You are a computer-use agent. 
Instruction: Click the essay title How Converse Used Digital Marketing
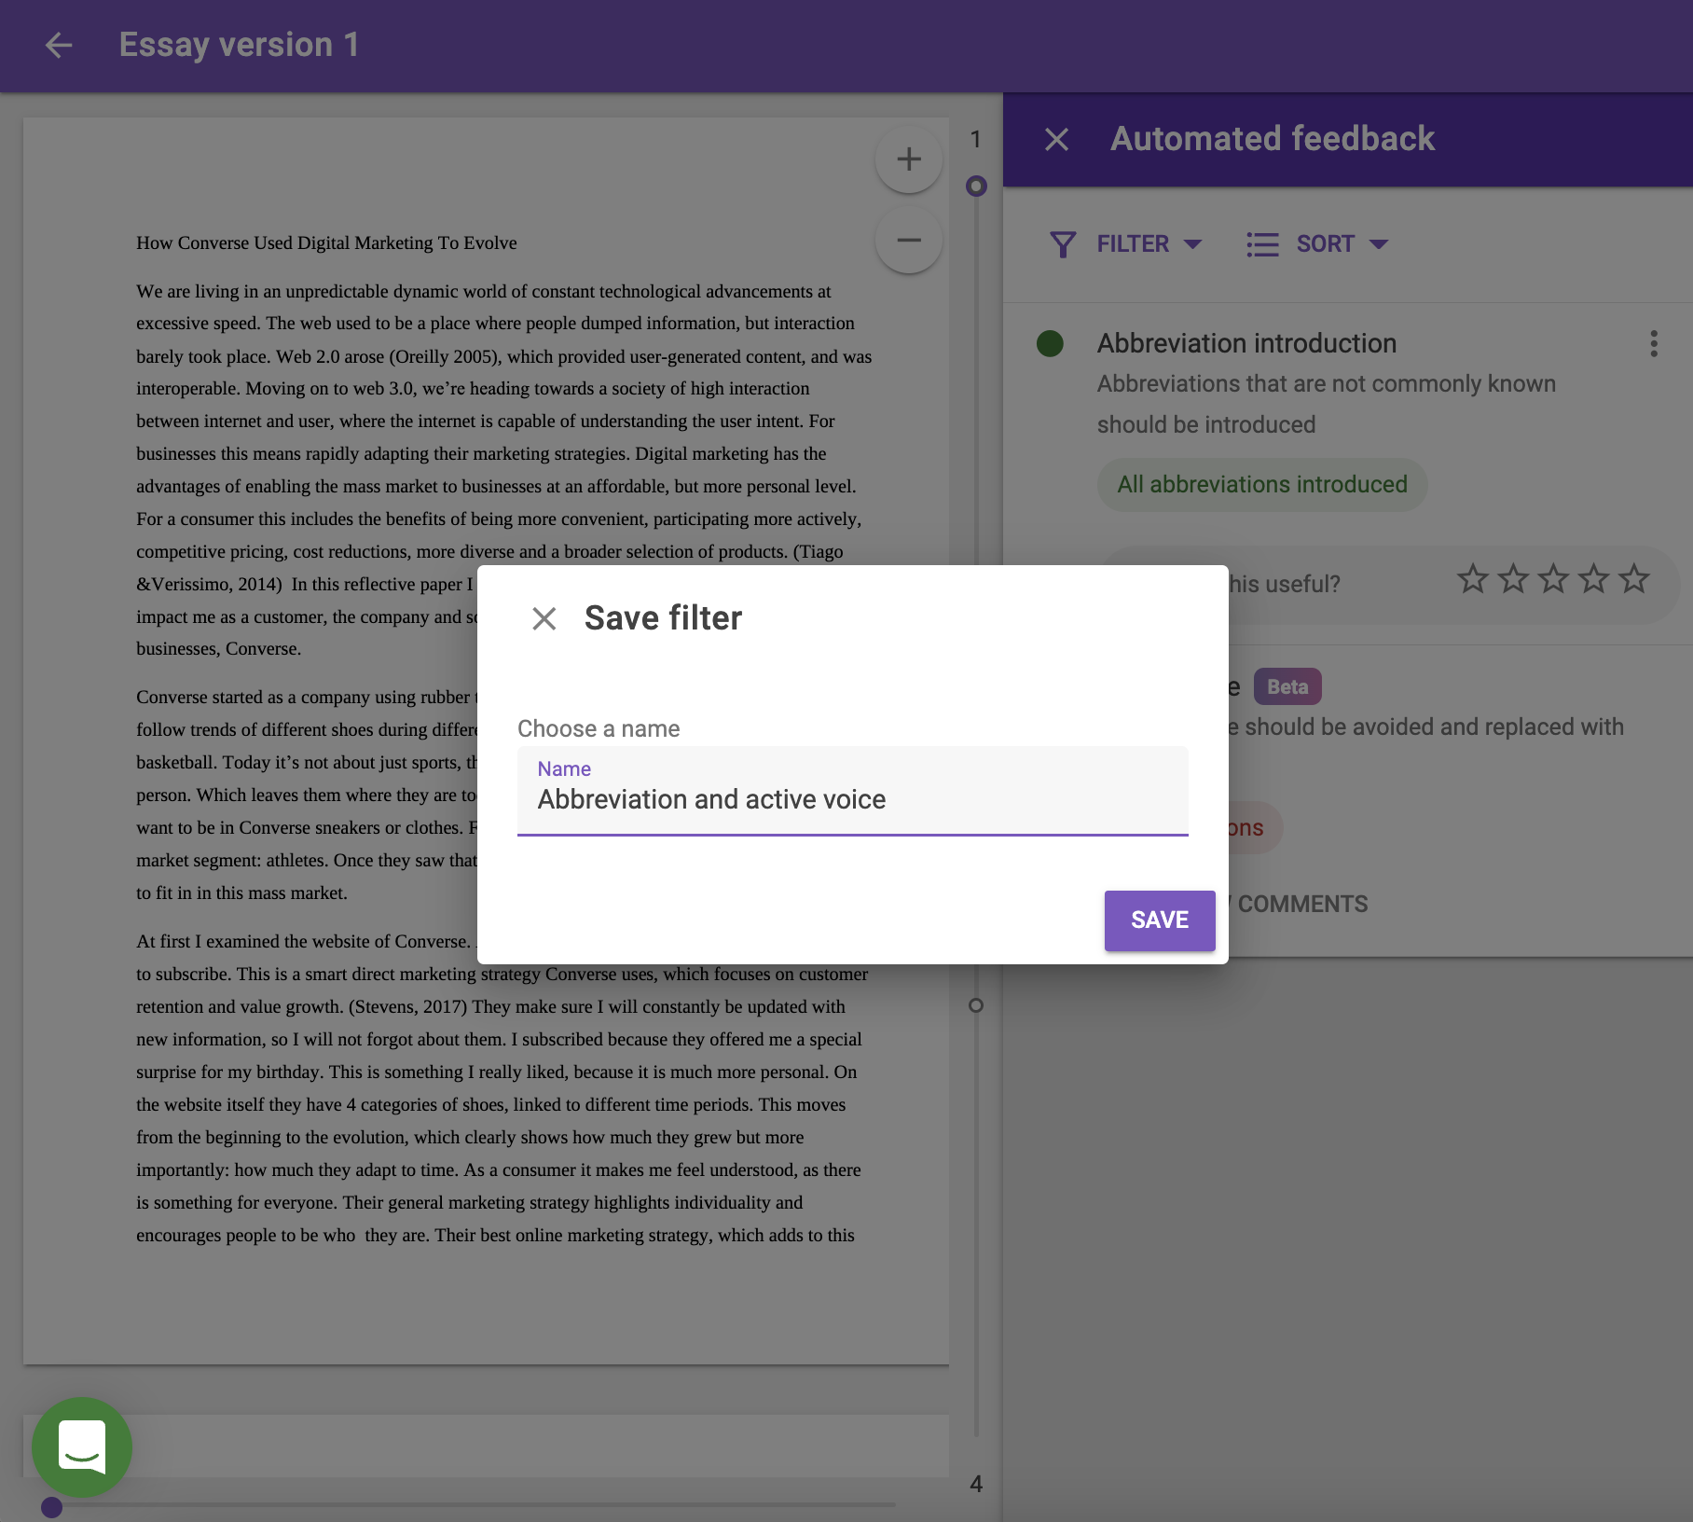coord(326,242)
